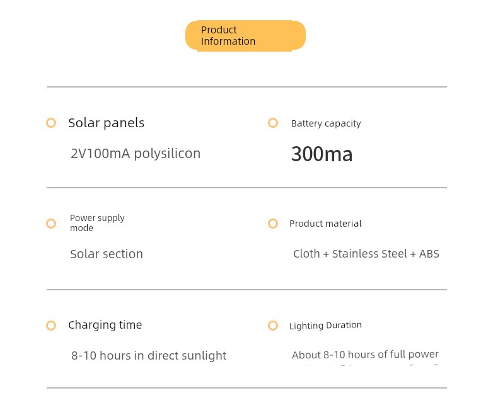Click the Lighting Duration label

325,326
